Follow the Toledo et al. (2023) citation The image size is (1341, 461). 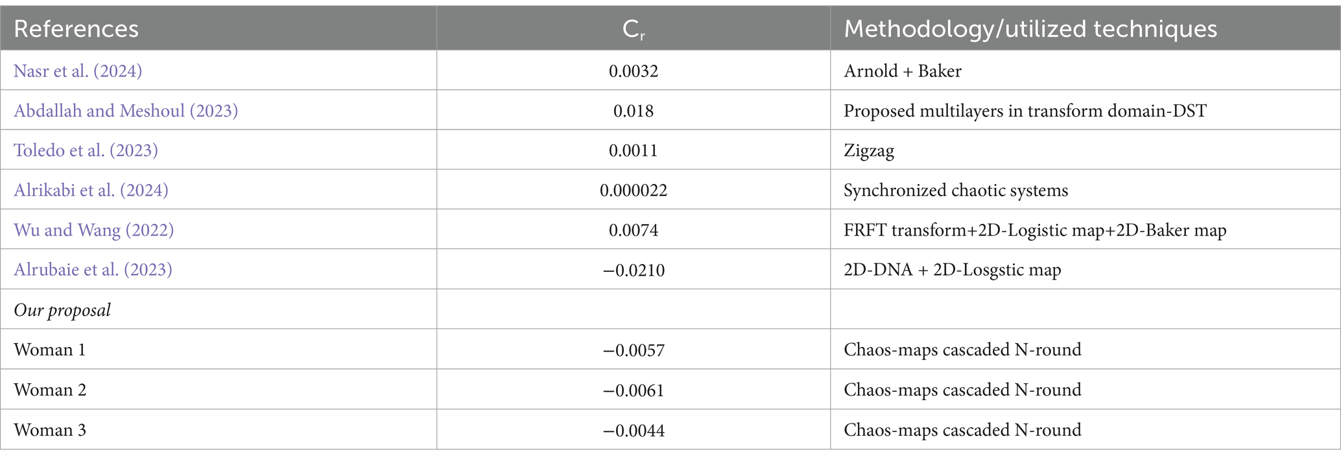[x=86, y=150]
